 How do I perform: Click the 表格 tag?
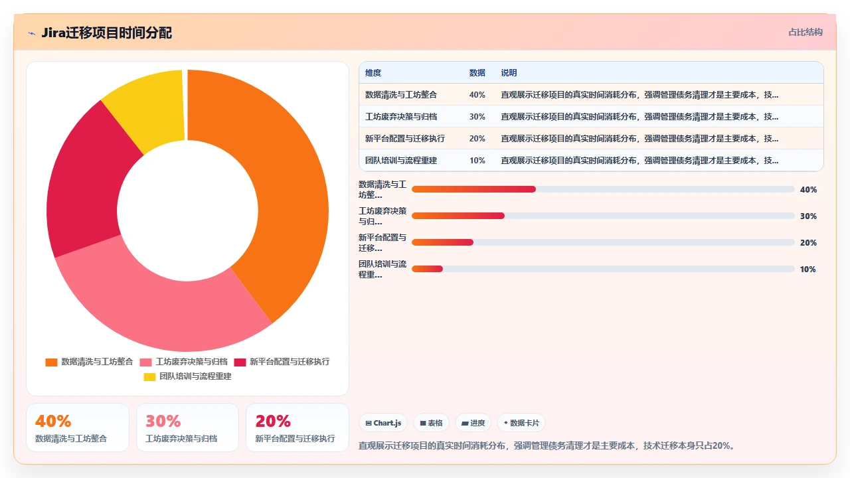point(432,423)
